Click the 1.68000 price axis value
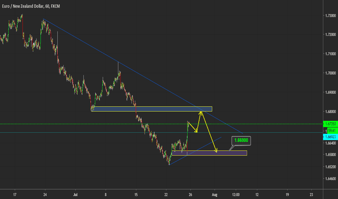 pyautogui.click(x=330, y=111)
